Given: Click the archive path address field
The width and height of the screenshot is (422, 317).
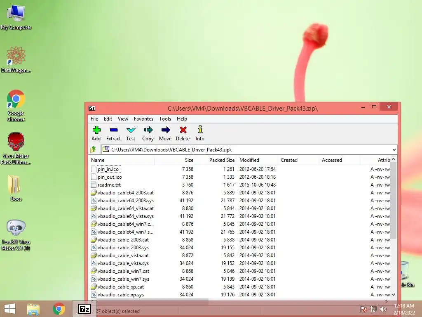Looking at the screenshot, I should click(249, 149).
